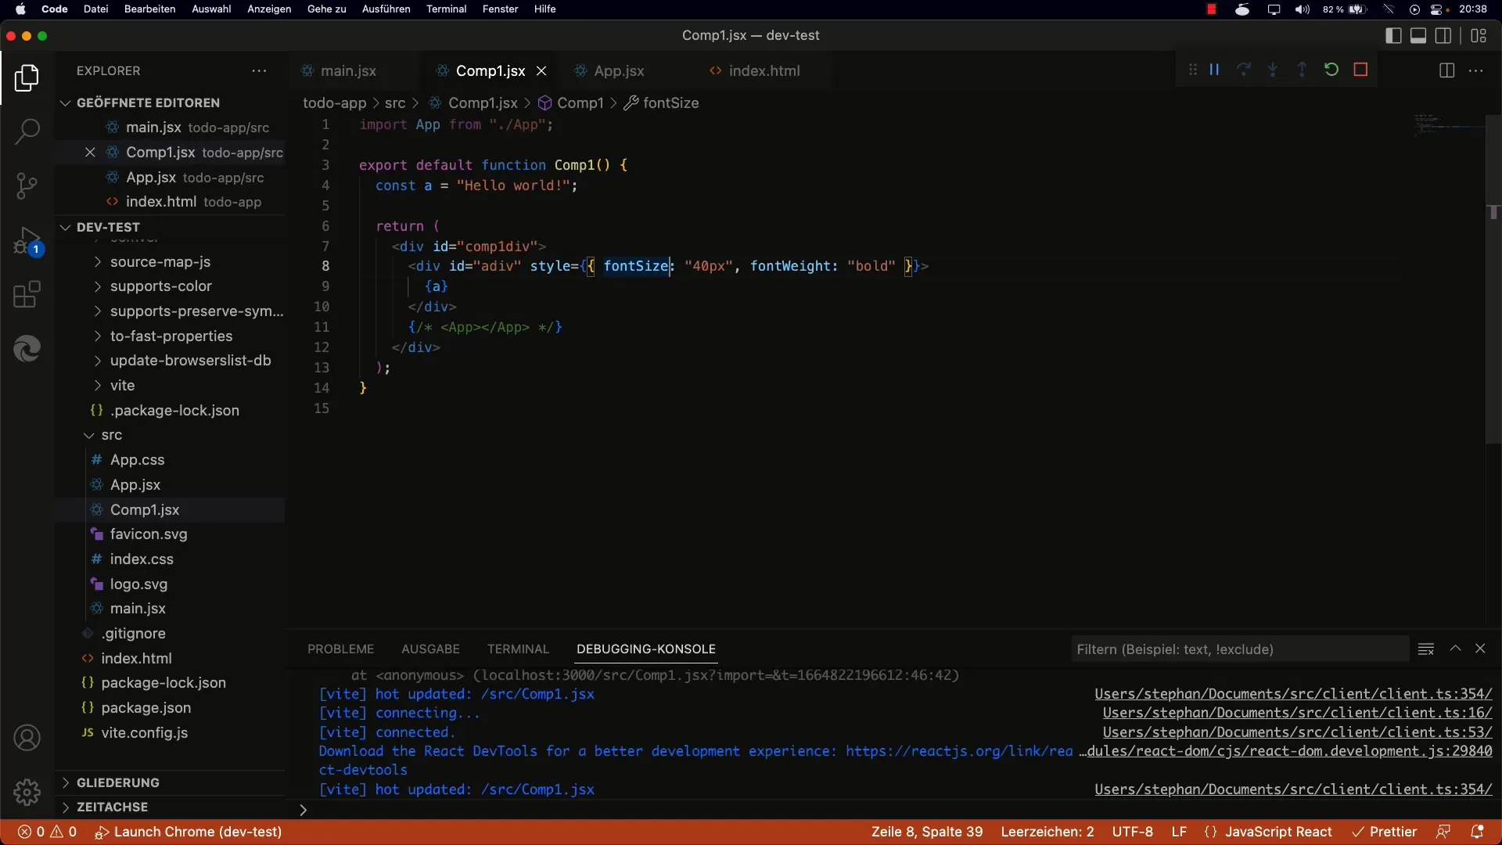Click Launch Chrome (dev-test) in status bar
This screenshot has height=845, width=1502.
click(189, 832)
